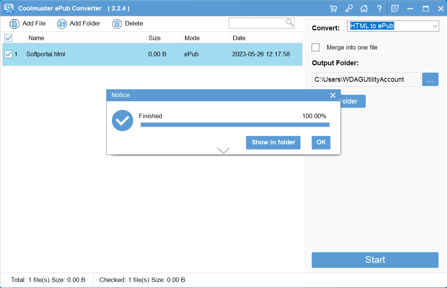
Task: Click the finished checkmark icon in dialog
Action: pyautogui.click(x=122, y=120)
